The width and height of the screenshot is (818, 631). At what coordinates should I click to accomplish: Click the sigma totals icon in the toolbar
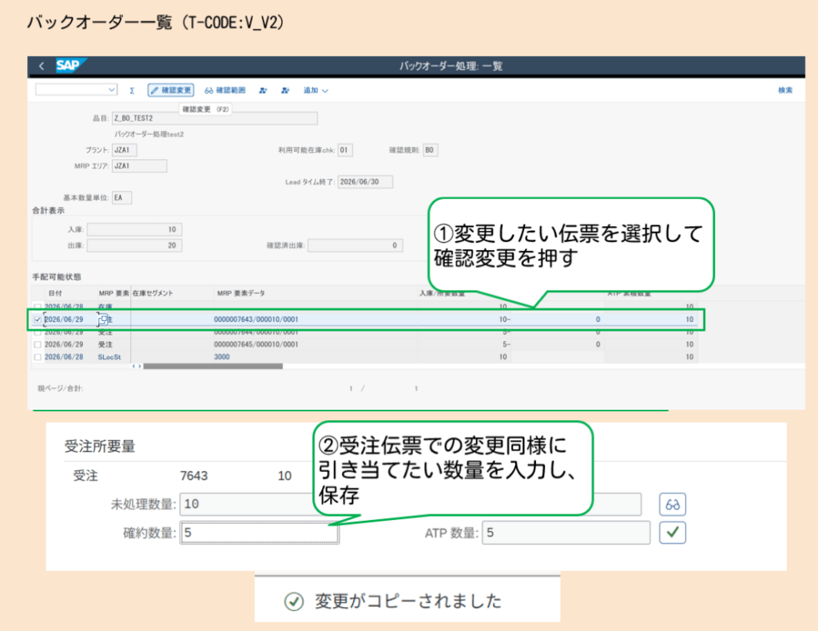132,91
